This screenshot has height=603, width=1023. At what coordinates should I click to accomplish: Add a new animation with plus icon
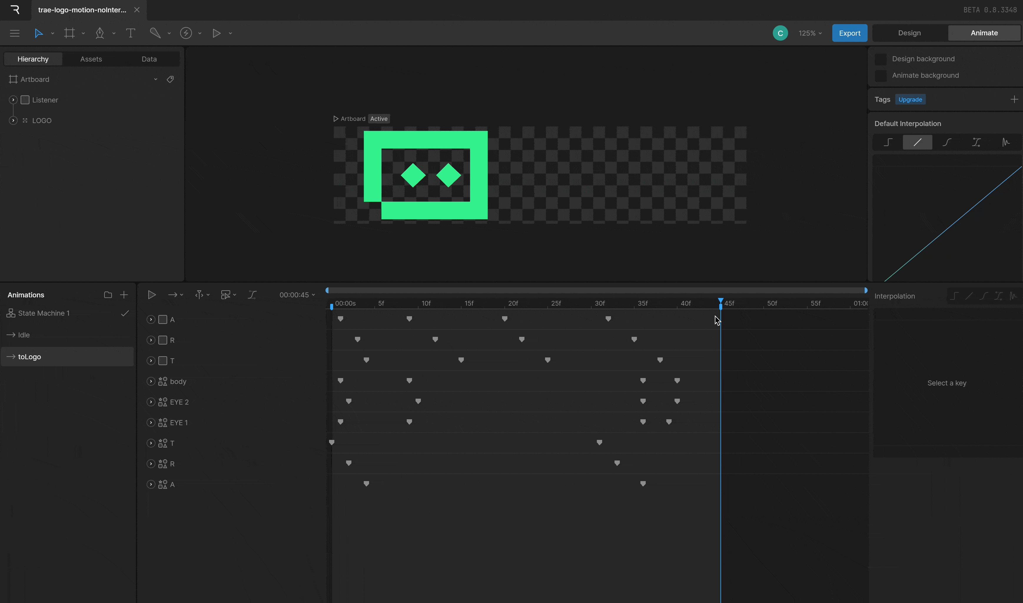pyautogui.click(x=124, y=295)
